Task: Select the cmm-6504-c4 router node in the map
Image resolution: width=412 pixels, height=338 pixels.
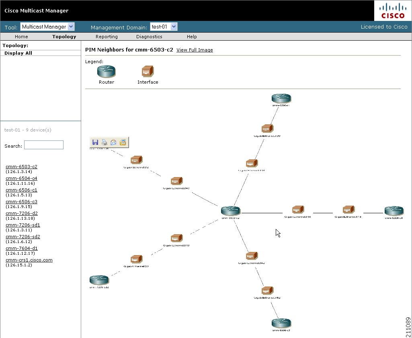Action: [394, 211]
